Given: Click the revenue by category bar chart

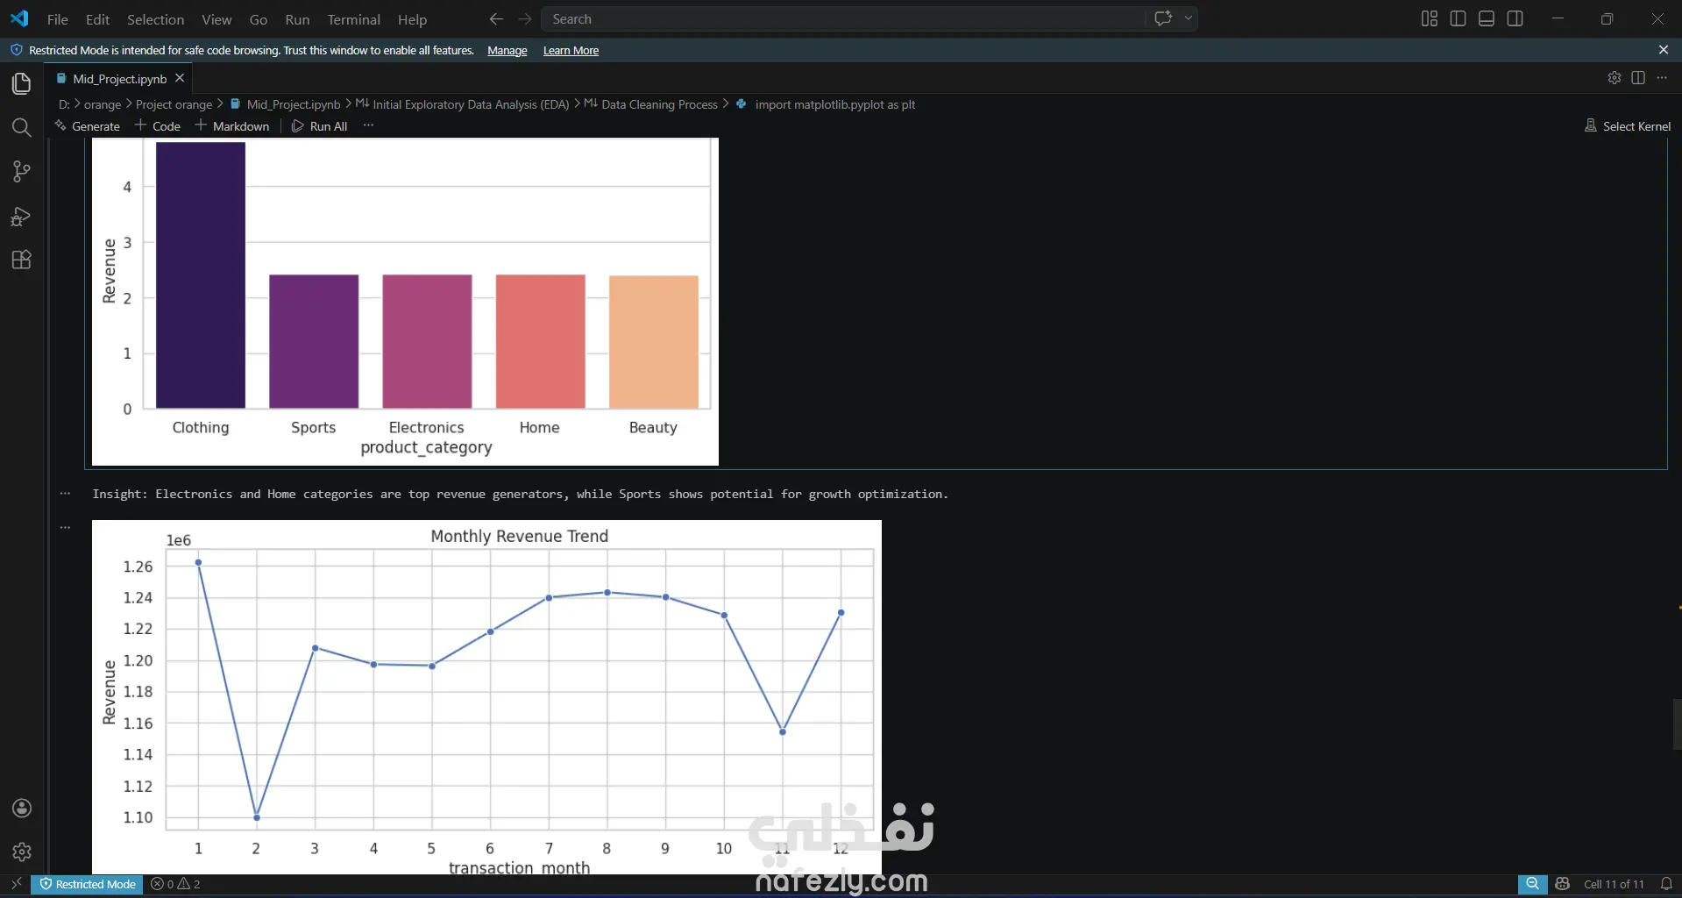Looking at the screenshot, I should [x=405, y=301].
